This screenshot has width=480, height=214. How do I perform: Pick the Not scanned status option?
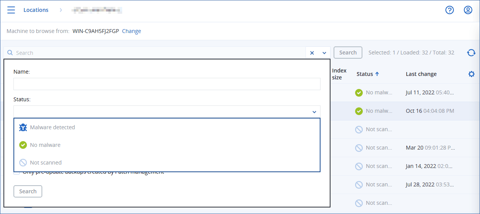[45, 163]
